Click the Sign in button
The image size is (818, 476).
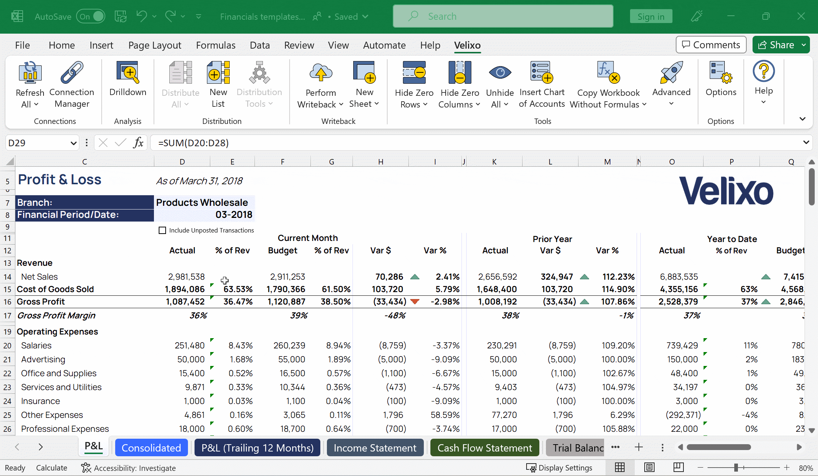651,16
